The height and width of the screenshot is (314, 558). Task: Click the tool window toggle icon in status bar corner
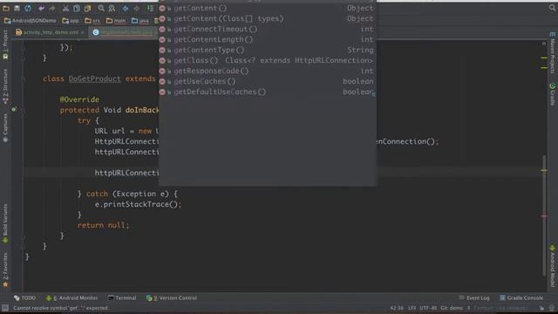[5, 308]
